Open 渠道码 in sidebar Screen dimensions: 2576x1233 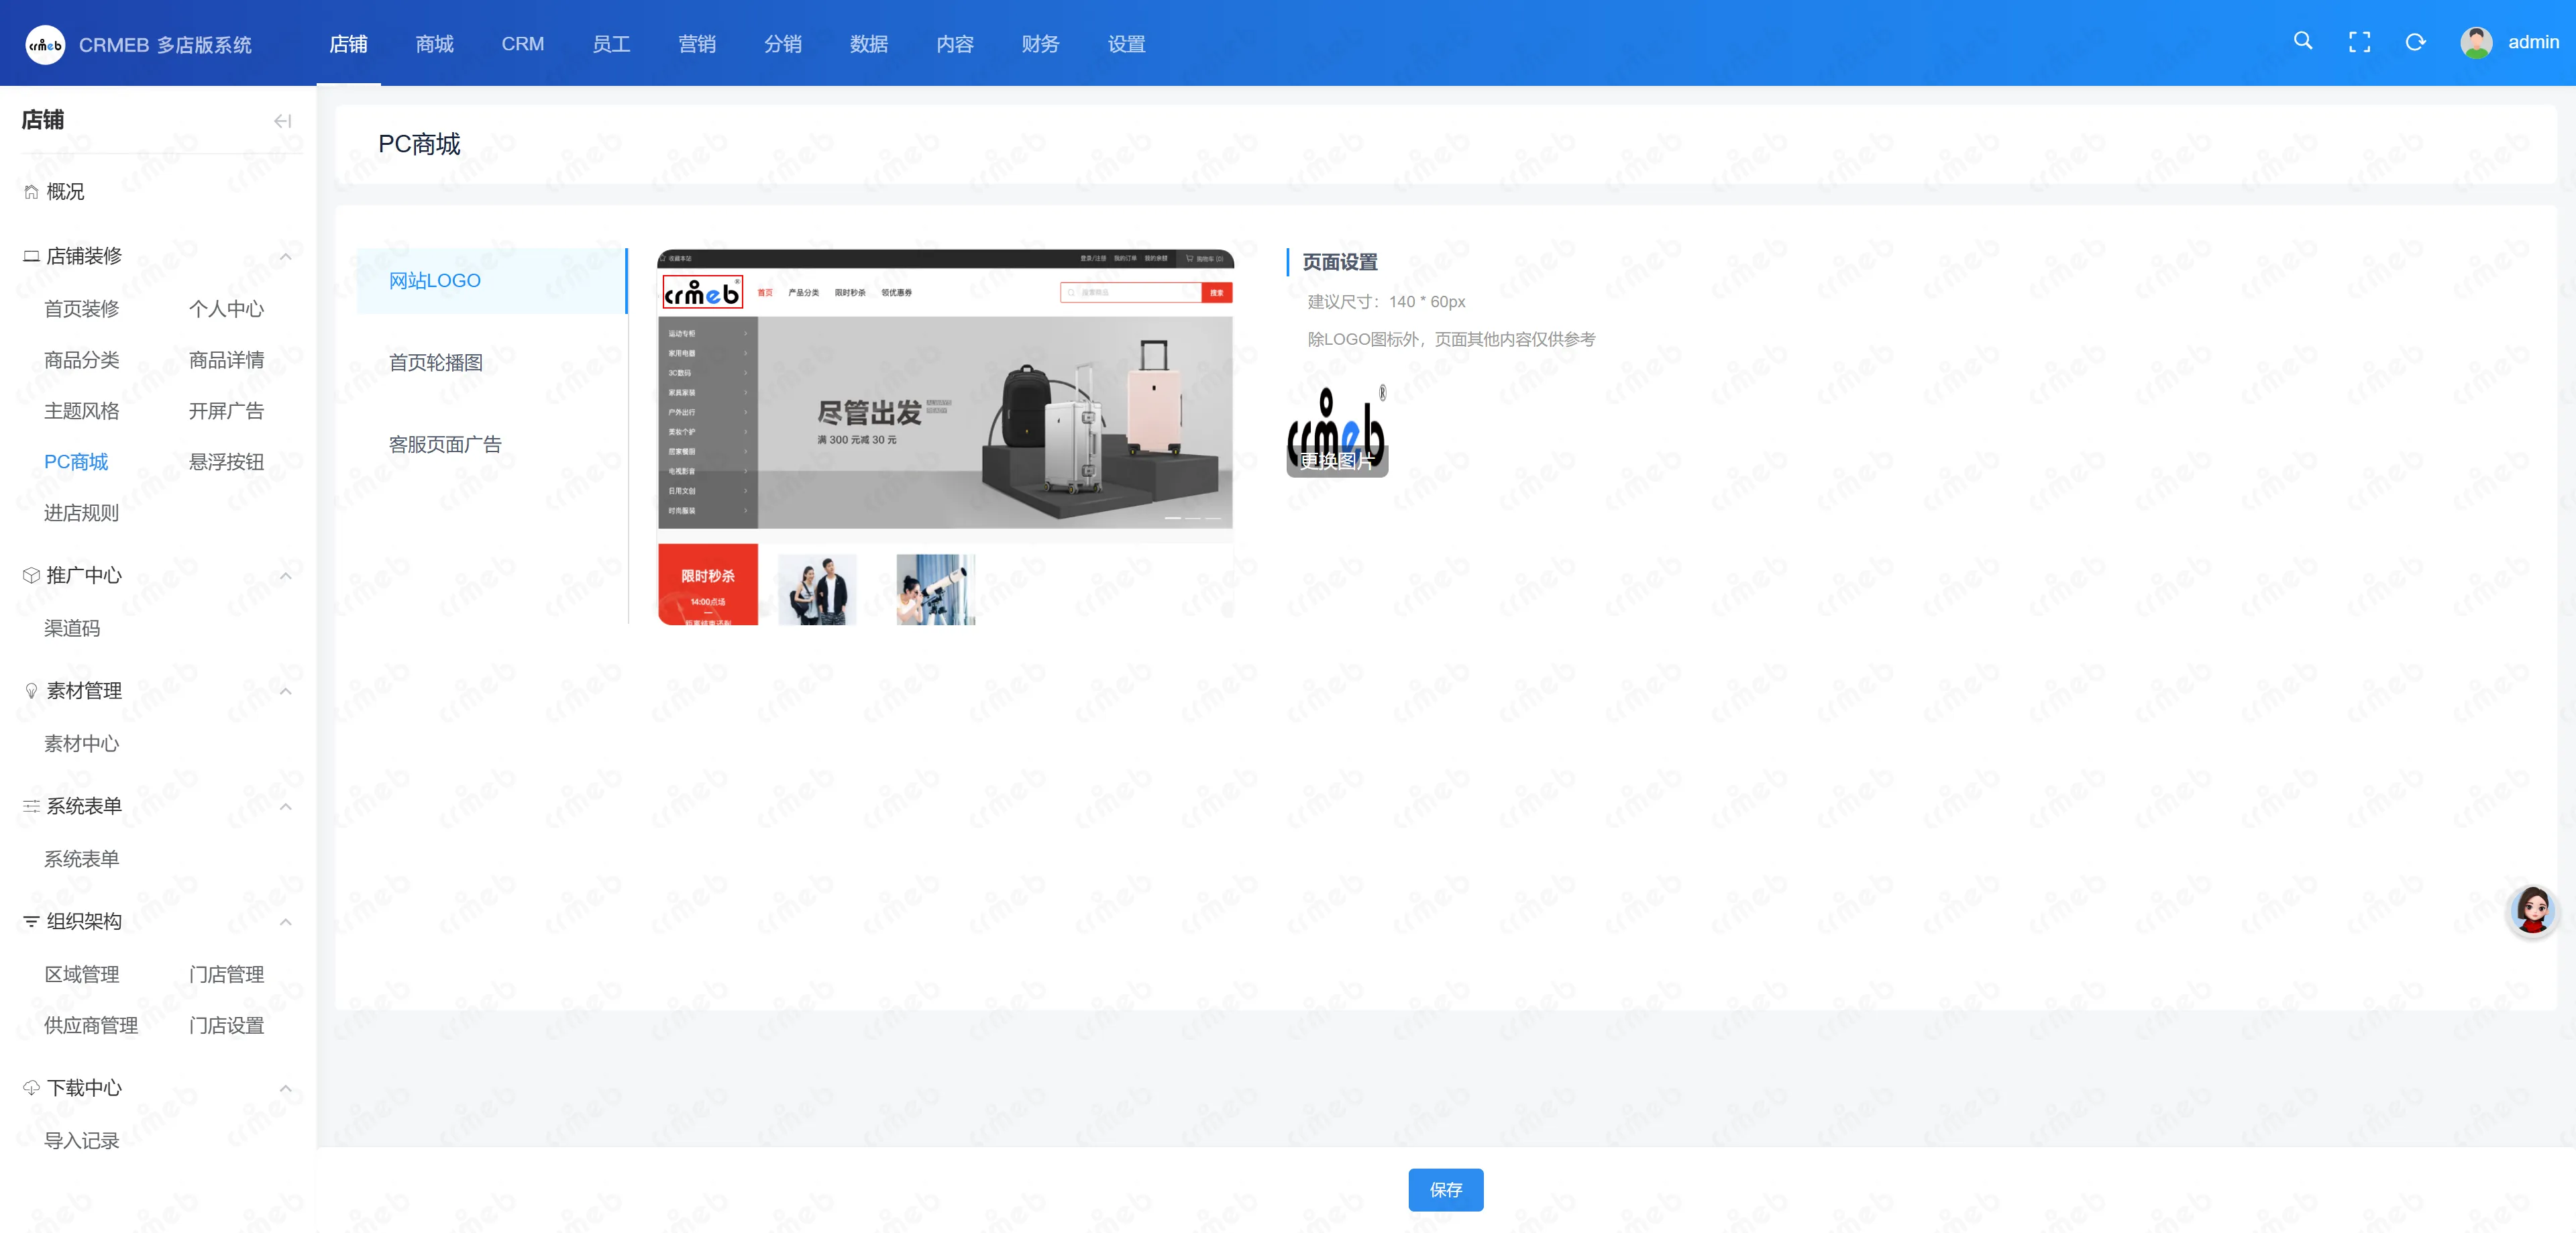pos(72,628)
